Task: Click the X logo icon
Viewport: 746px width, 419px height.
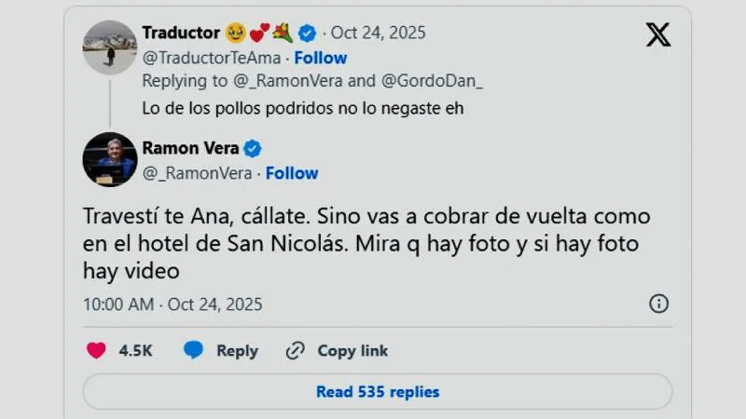Action: click(x=657, y=34)
